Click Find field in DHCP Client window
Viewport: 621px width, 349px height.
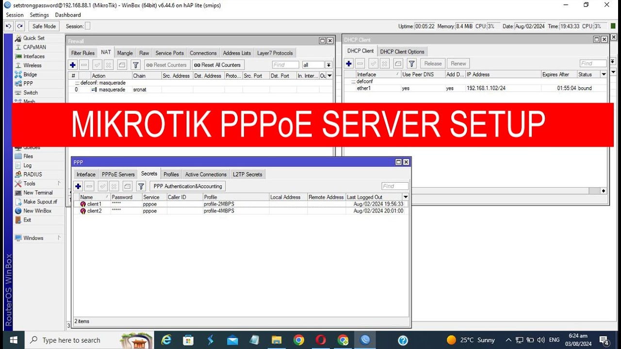[593, 63]
